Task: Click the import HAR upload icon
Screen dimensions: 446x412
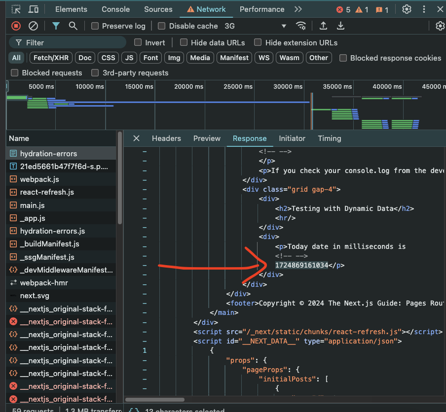Action: 323,26
